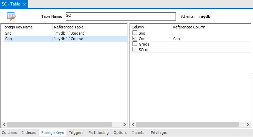Open the Indexes tab
Image resolution: width=253 pixels, height=137 pixels.
[29, 133]
